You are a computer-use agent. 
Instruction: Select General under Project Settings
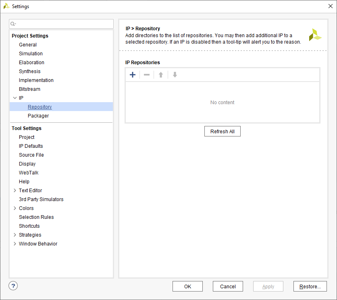point(28,45)
